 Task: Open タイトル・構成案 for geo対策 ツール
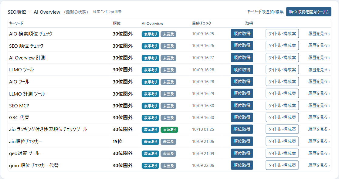coord(282,153)
